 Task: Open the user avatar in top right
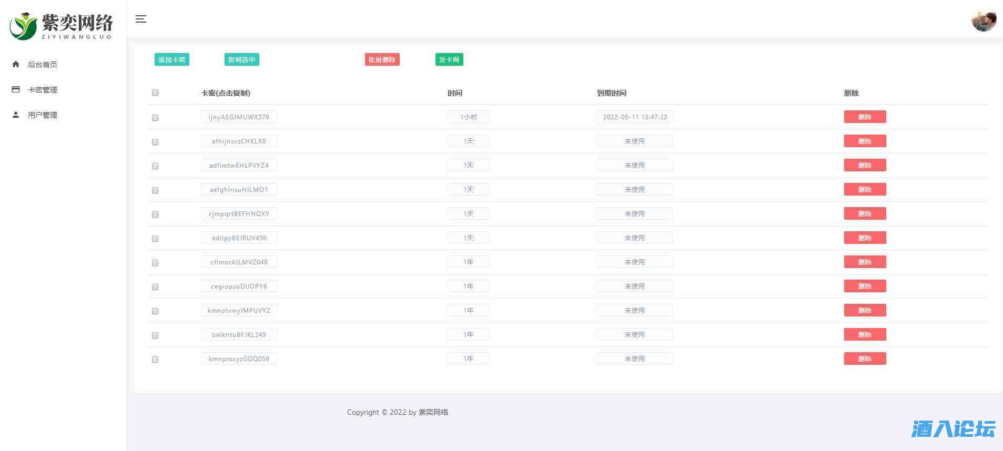(x=984, y=21)
